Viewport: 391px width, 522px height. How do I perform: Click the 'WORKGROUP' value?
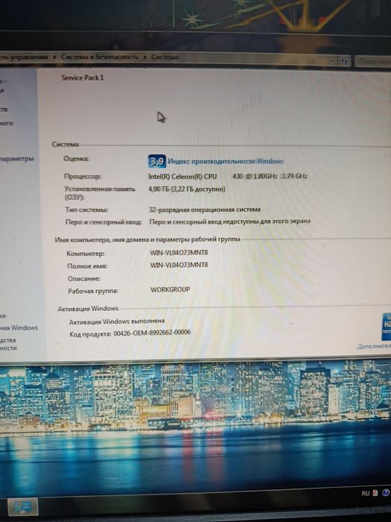(171, 289)
